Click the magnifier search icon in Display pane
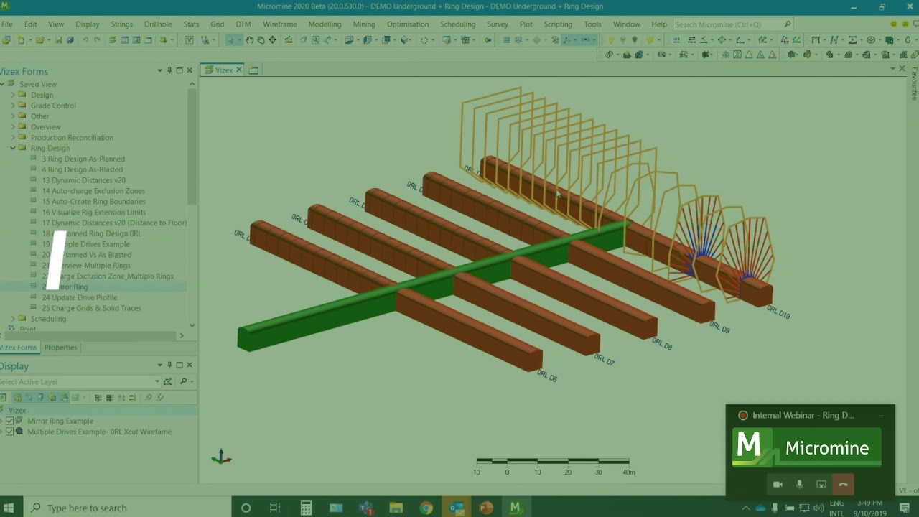919x517 pixels. click(x=184, y=381)
